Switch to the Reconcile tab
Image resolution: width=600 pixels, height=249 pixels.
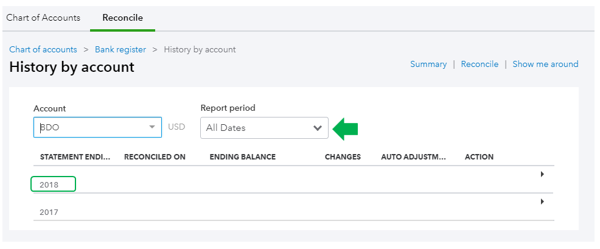coord(122,18)
